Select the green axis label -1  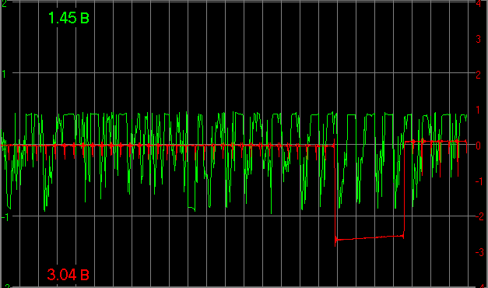[5, 217]
